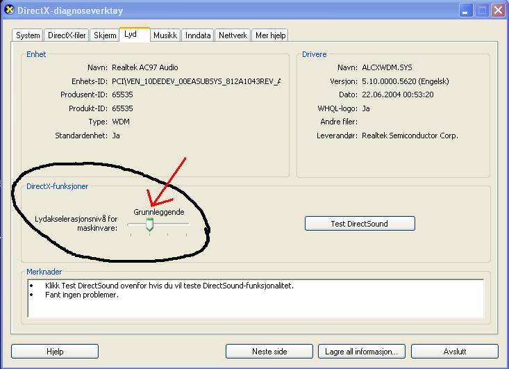The image size is (509, 369).
Task: Click the Grunnleggende slider level label
Action: (x=159, y=212)
